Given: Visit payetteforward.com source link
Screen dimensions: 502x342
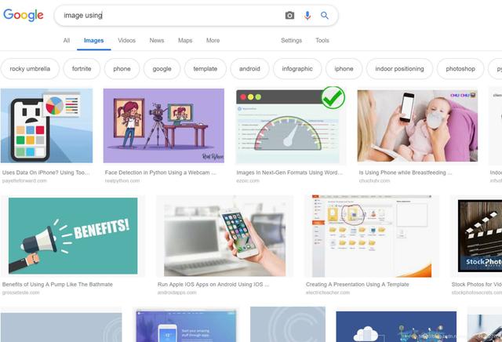Looking at the screenshot, I should coord(24,180).
